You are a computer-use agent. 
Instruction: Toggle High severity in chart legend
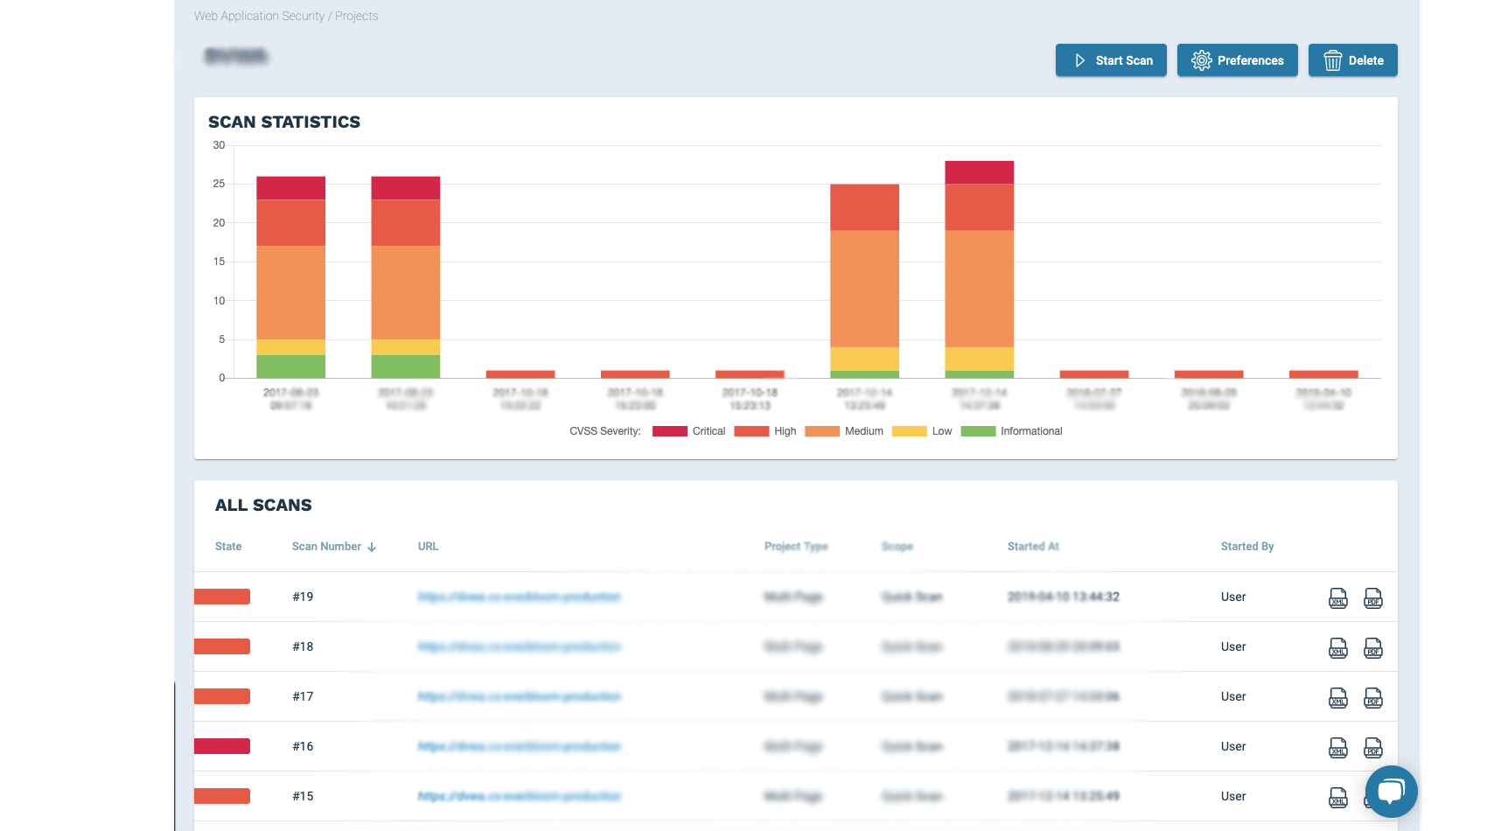(765, 431)
